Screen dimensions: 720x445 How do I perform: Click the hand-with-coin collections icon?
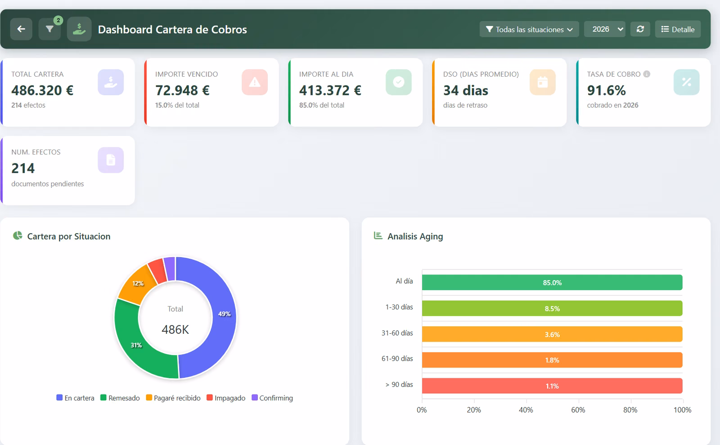click(79, 29)
